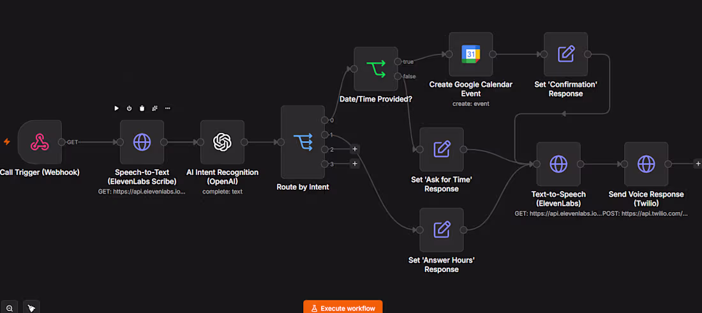The image size is (702, 313).
Task: Click the GET output connector of Webhook node
Action: click(62, 142)
